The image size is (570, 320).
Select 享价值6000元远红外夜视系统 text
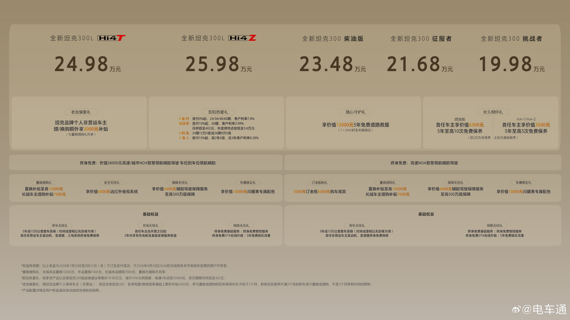pos(112,192)
